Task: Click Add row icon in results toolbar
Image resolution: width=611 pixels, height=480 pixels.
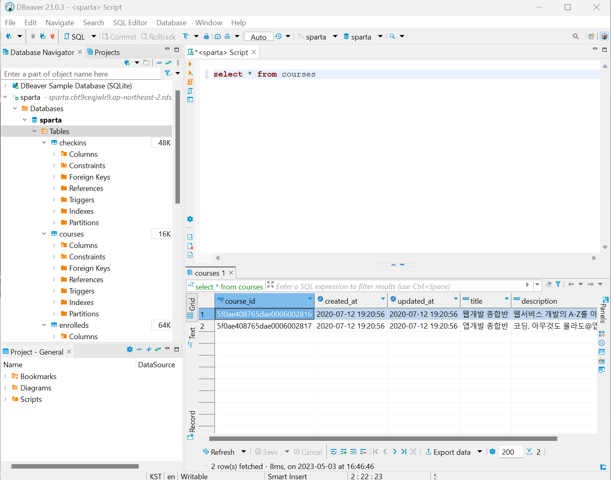Action: pos(344,452)
